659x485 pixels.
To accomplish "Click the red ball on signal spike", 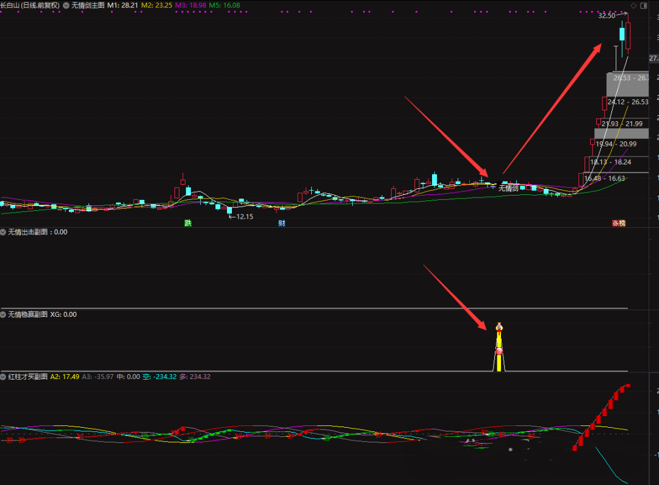I will [x=499, y=351].
